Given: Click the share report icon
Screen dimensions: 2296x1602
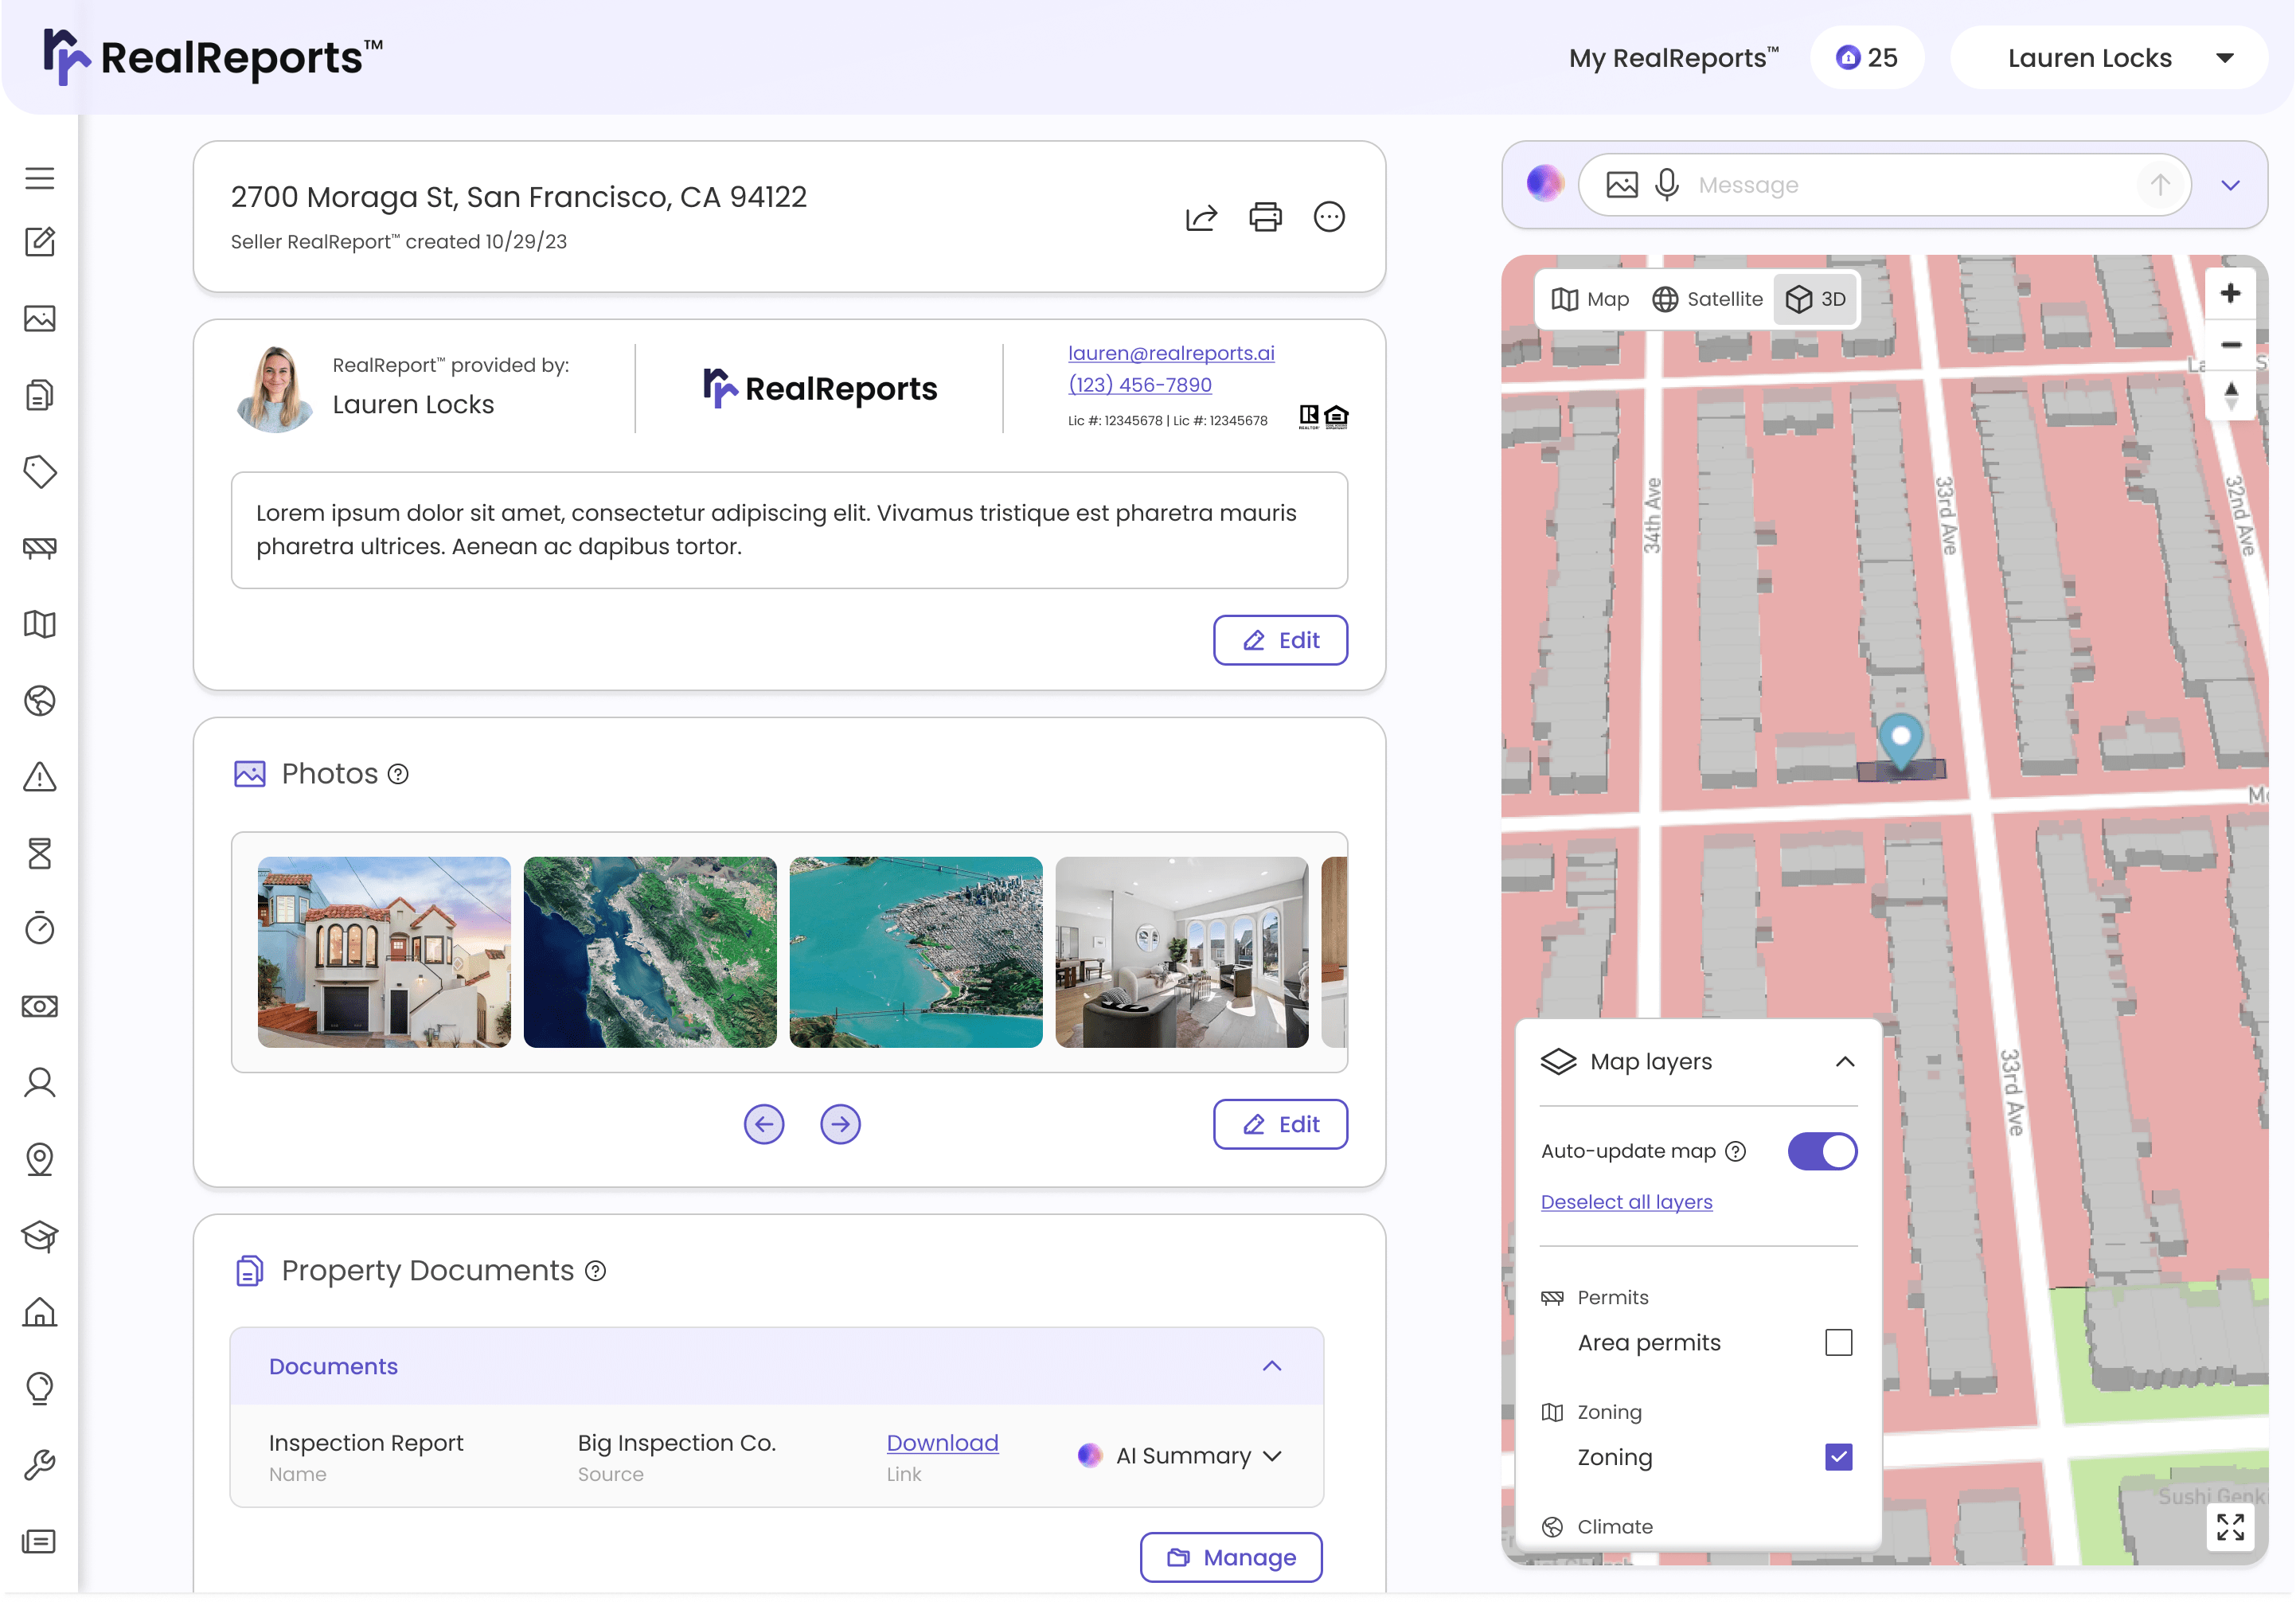Looking at the screenshot, I should point(1201,217).
